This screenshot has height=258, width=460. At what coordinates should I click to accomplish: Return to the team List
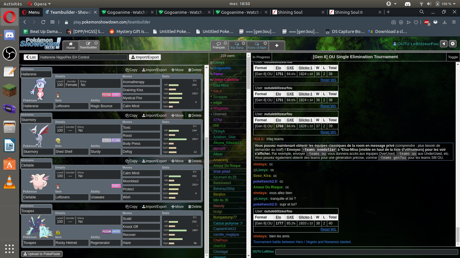point(30,57)
